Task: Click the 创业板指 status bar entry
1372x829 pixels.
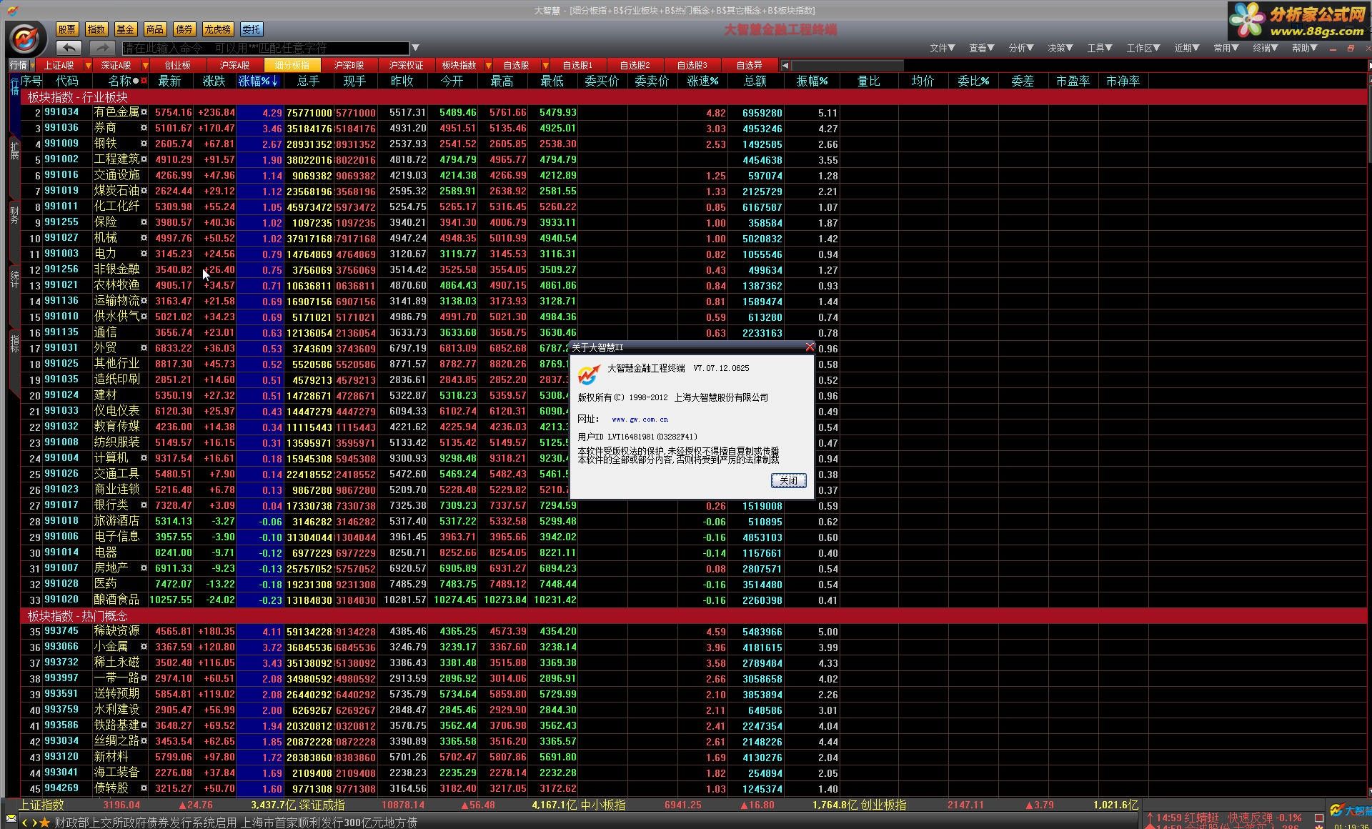Action: coord(883,805)
